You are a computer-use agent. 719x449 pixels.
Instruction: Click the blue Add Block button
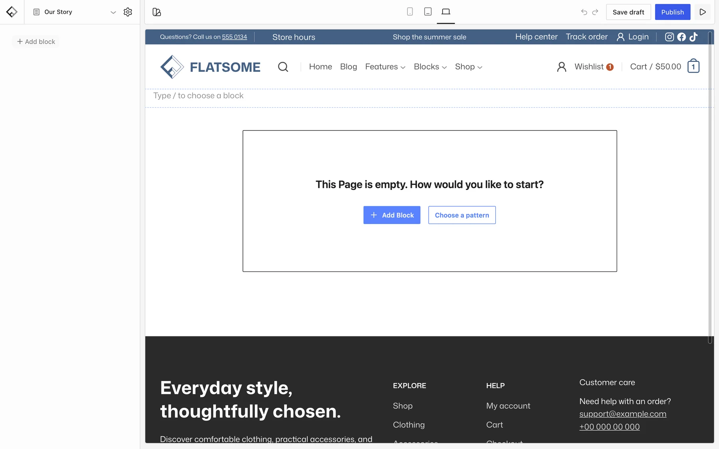392,215
